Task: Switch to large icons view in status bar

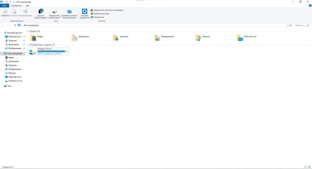Action: (x=310, y=167)
